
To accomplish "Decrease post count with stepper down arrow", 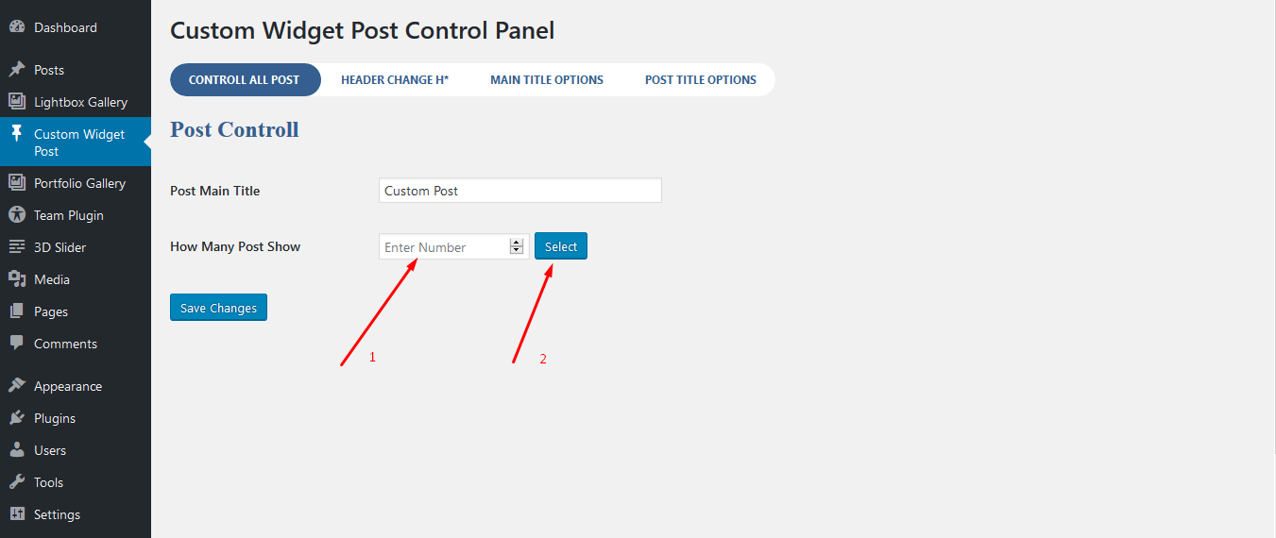I will (x=517, y=250).
